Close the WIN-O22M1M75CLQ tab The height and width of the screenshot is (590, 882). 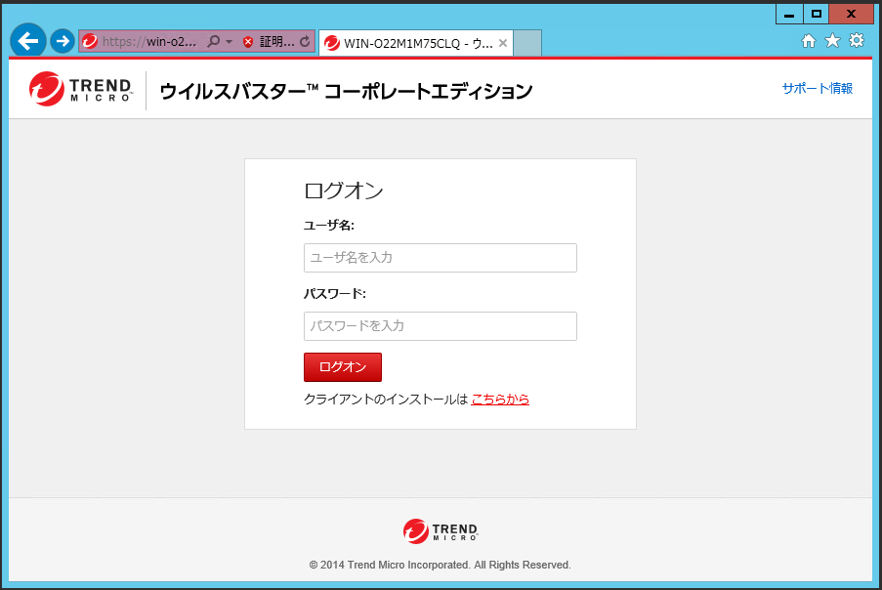[x=503, y=43]
